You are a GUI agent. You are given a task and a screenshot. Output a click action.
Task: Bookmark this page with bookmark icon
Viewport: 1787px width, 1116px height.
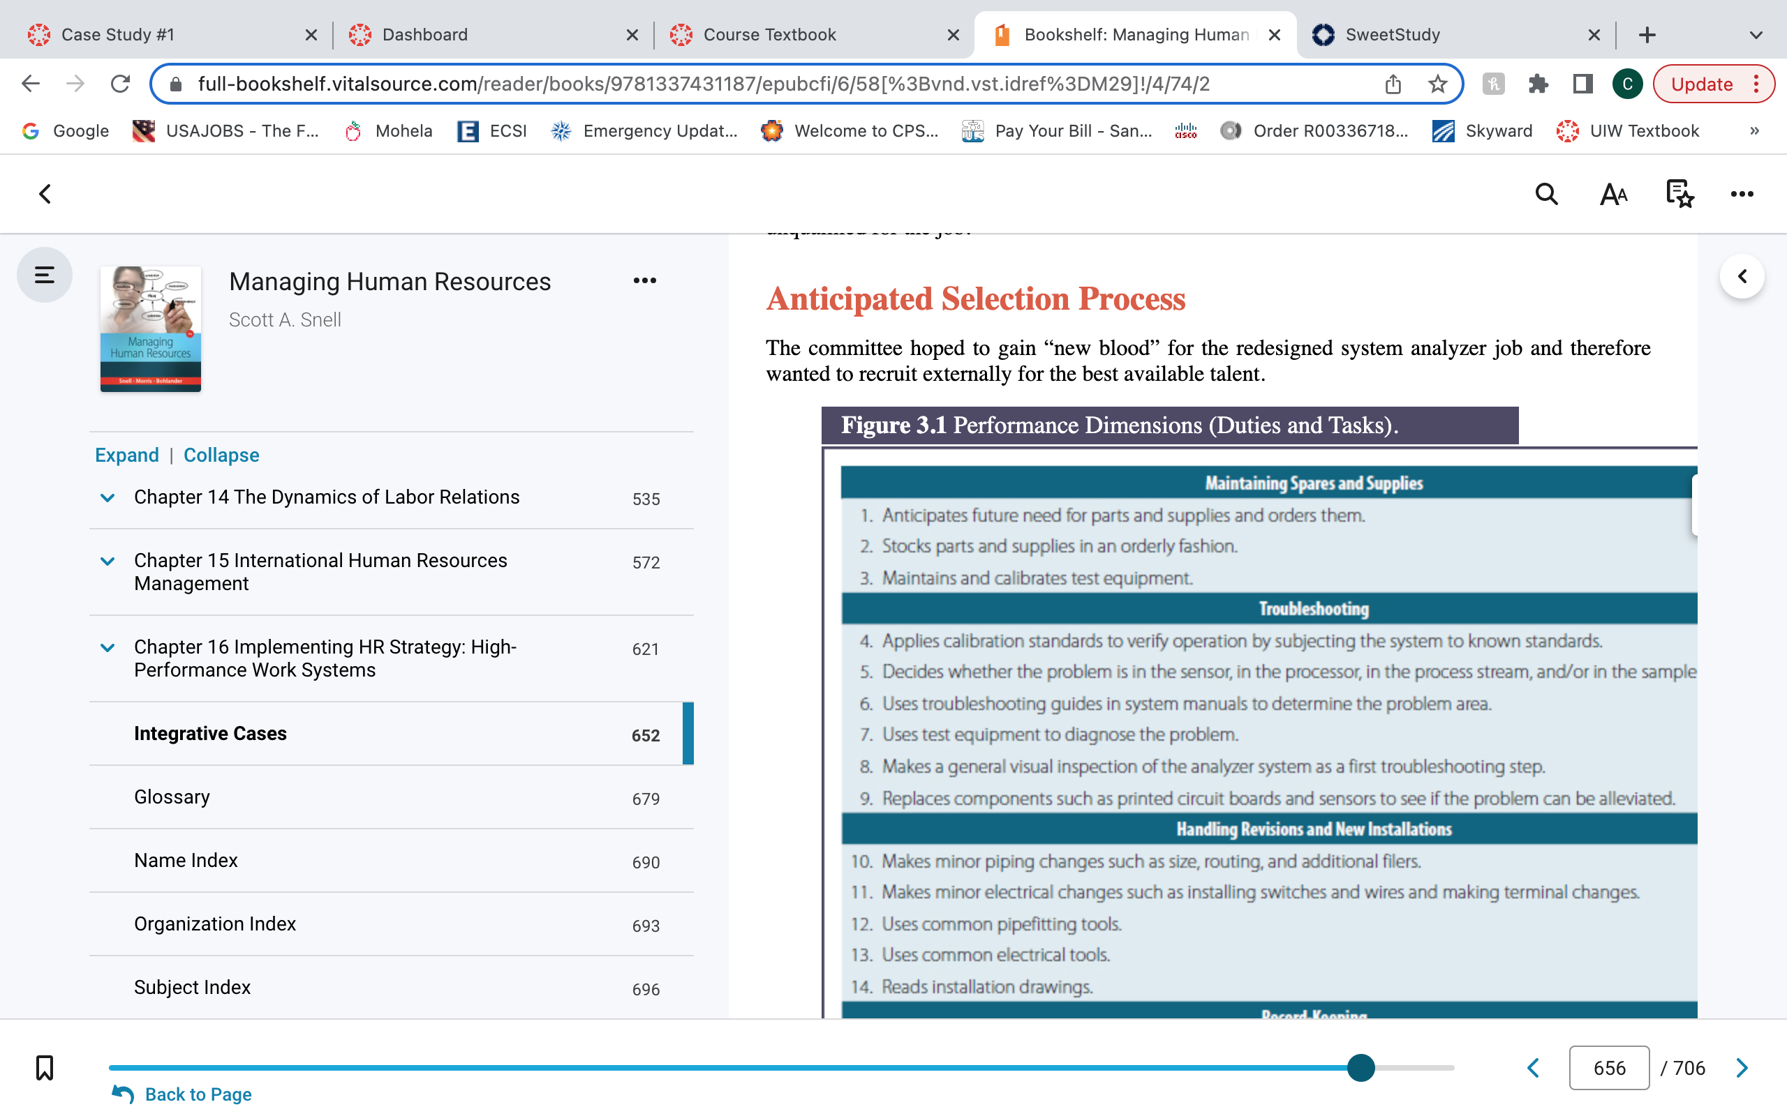pos(44,1067)
